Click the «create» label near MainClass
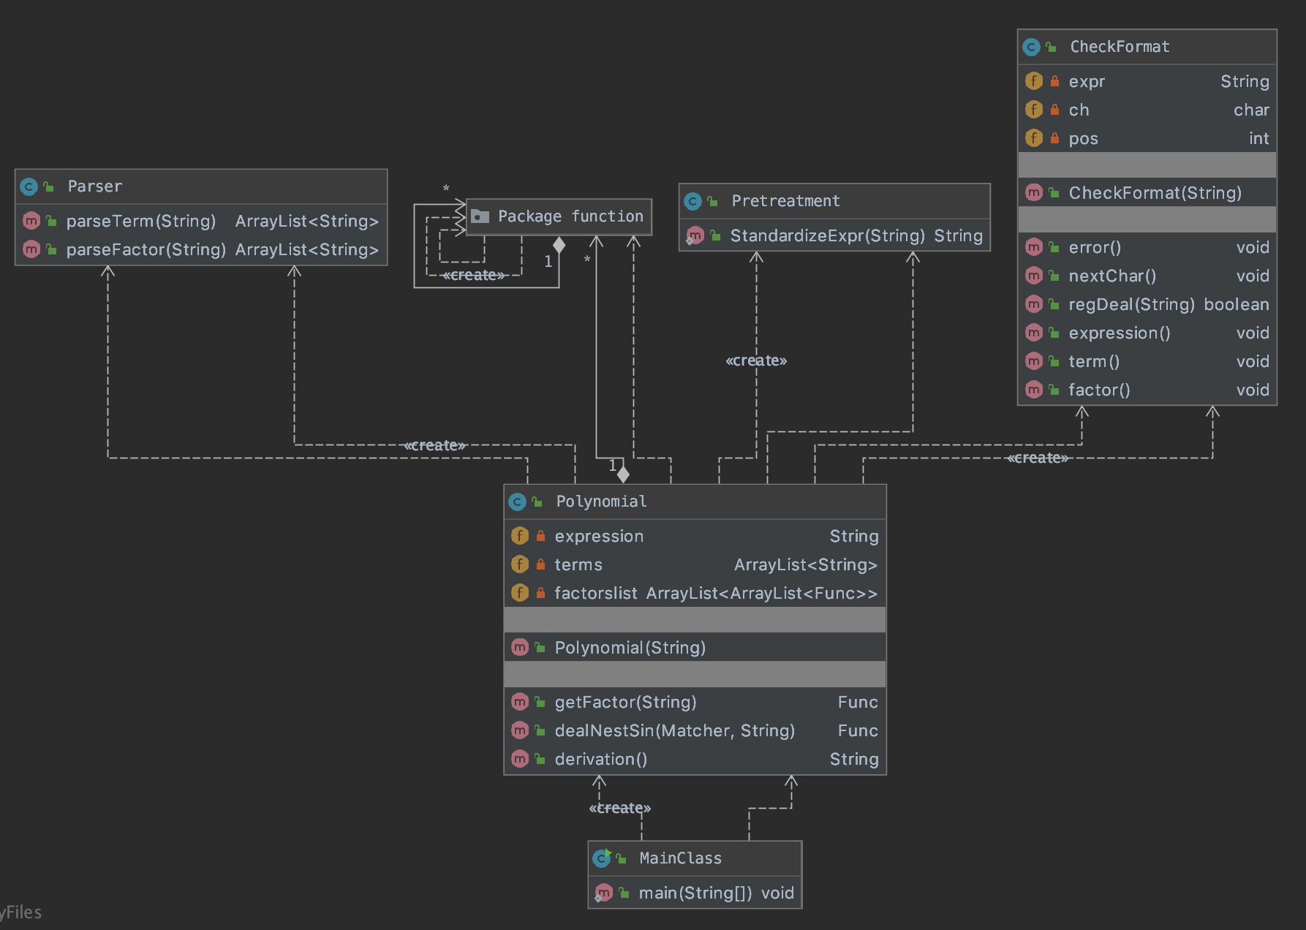 point(620,808)
